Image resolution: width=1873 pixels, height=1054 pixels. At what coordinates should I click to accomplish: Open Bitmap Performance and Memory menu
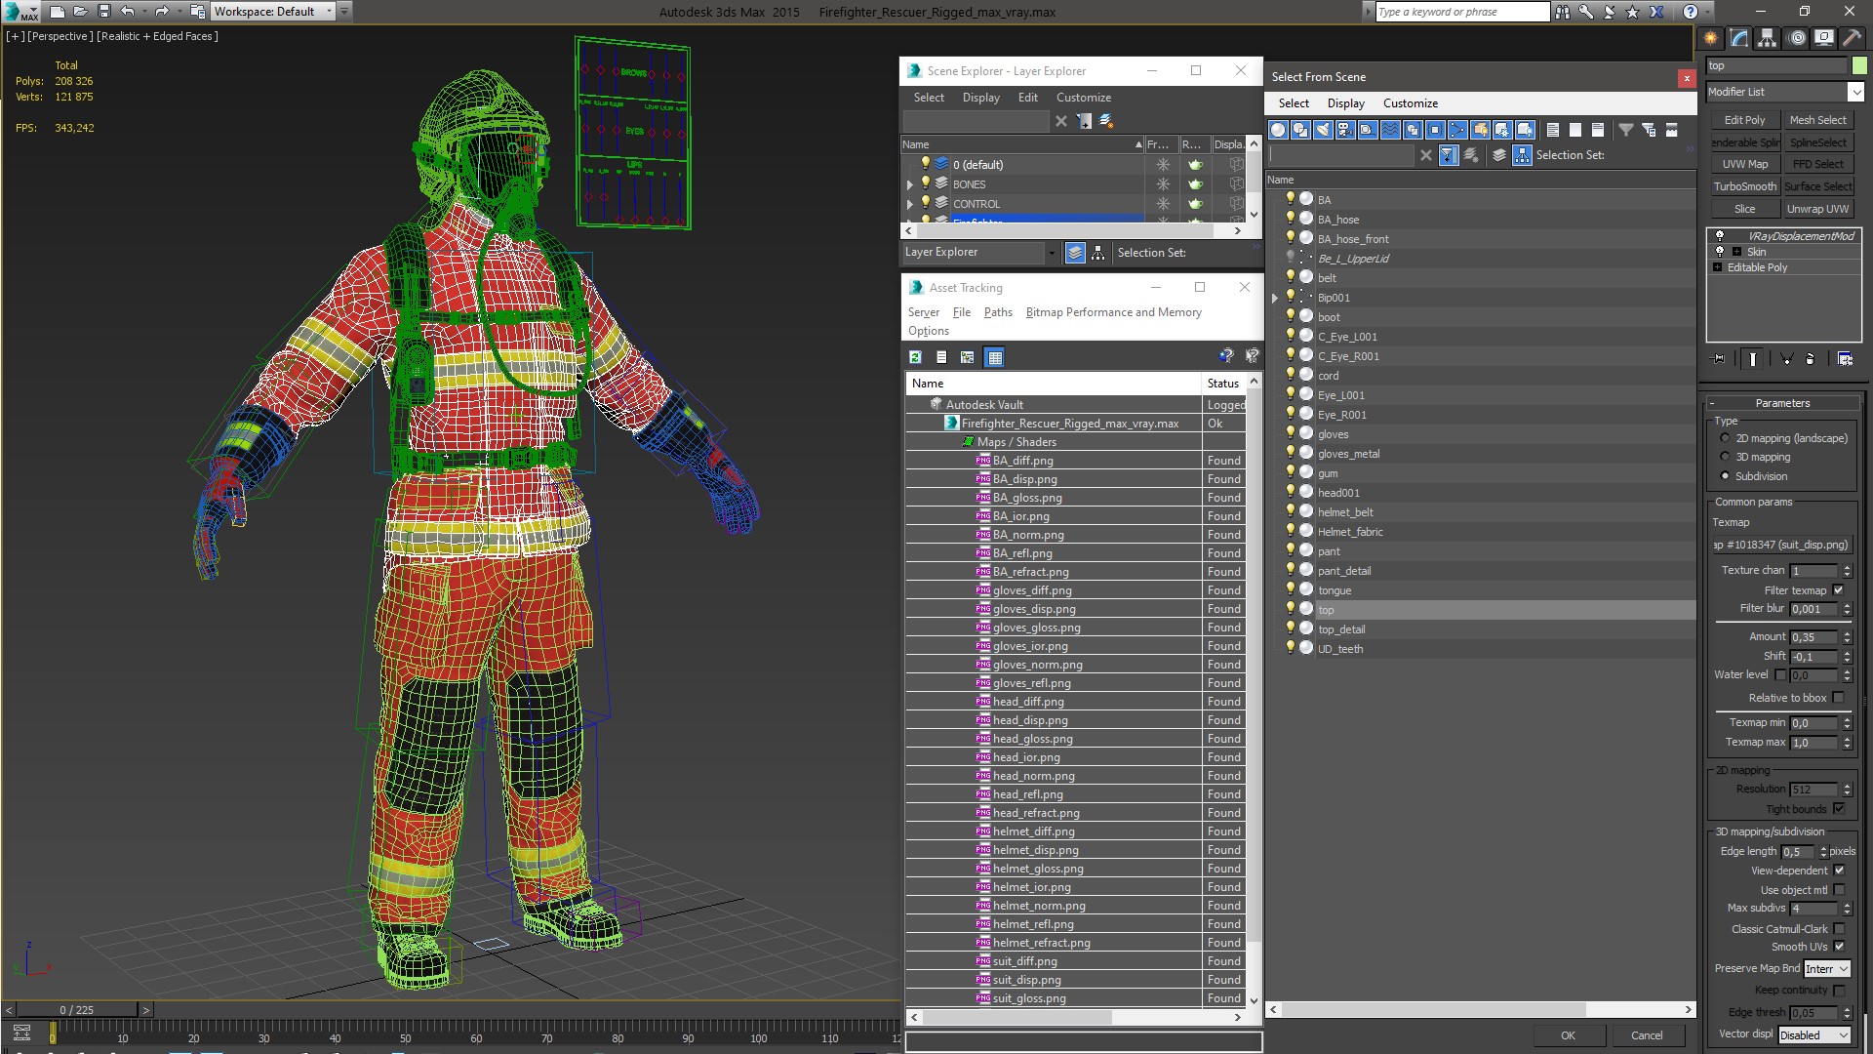point(1113,312)
